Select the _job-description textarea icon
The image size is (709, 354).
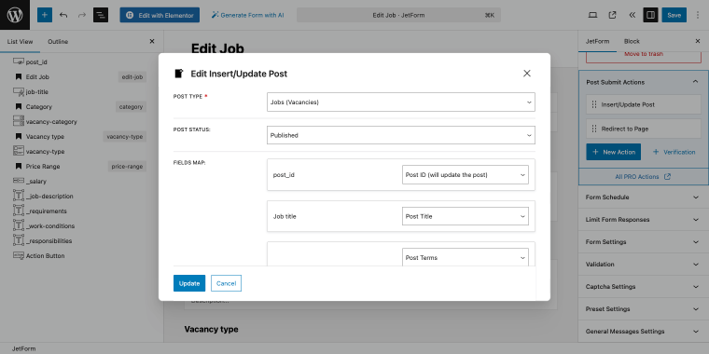[18, 196]
